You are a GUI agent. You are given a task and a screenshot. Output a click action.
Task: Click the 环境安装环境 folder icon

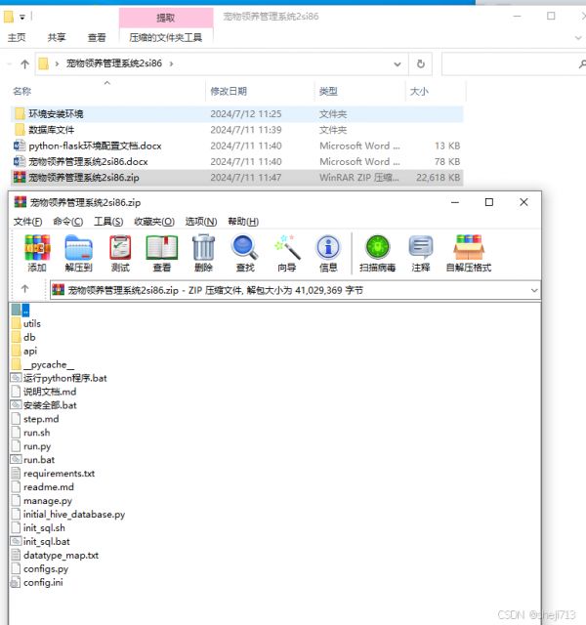click(20, 113)
